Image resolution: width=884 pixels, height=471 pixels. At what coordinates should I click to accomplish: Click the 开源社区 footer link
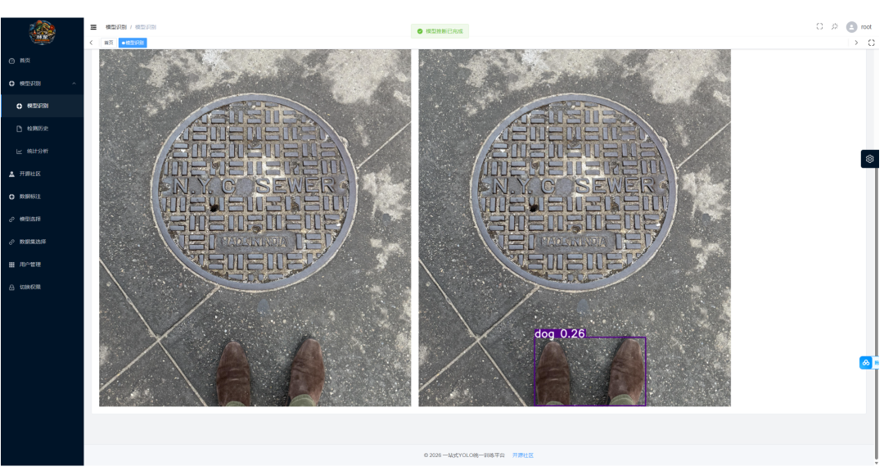(x=522, y=455)
